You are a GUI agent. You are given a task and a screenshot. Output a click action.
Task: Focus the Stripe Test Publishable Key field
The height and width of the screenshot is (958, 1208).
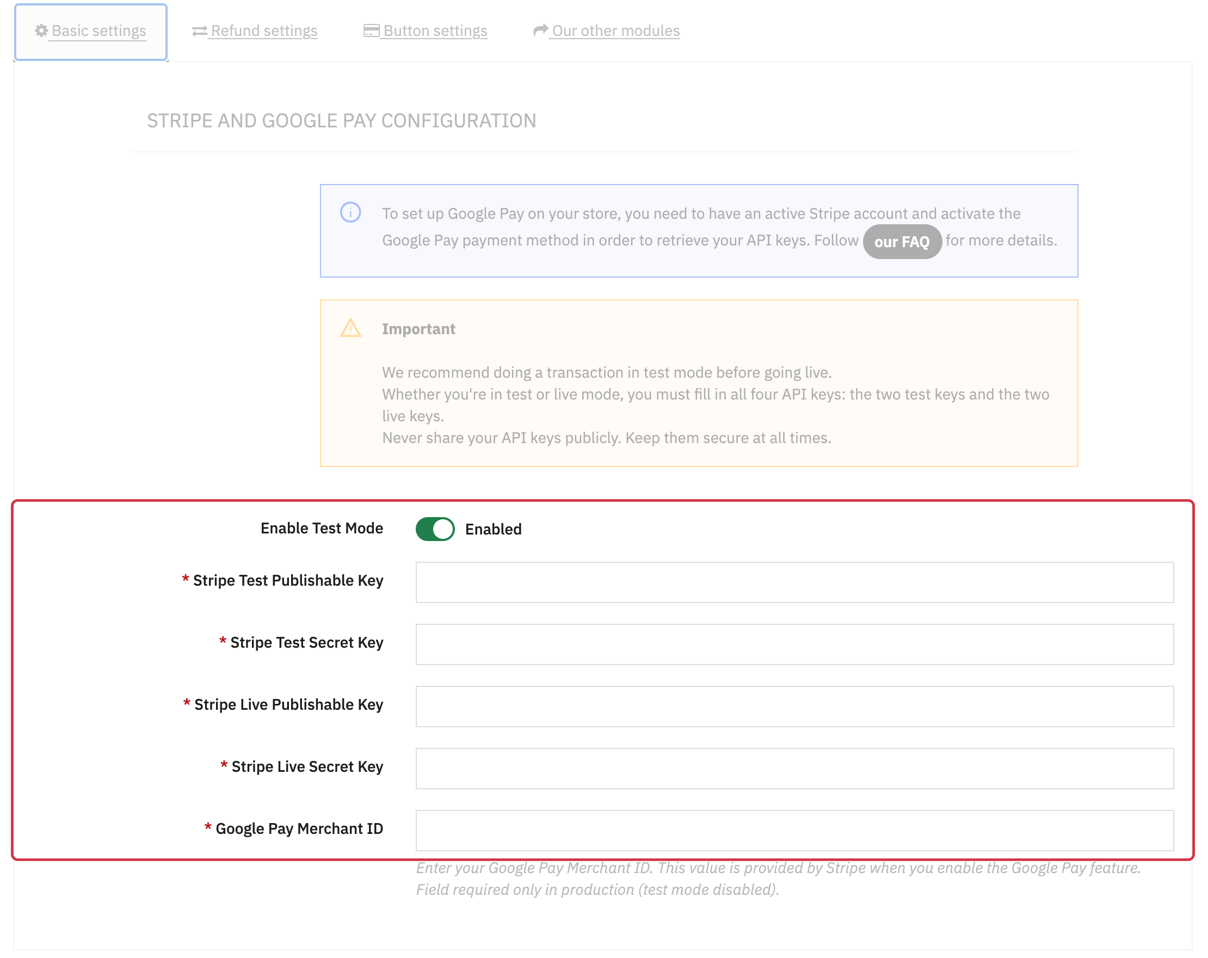(x=794, y=582)
